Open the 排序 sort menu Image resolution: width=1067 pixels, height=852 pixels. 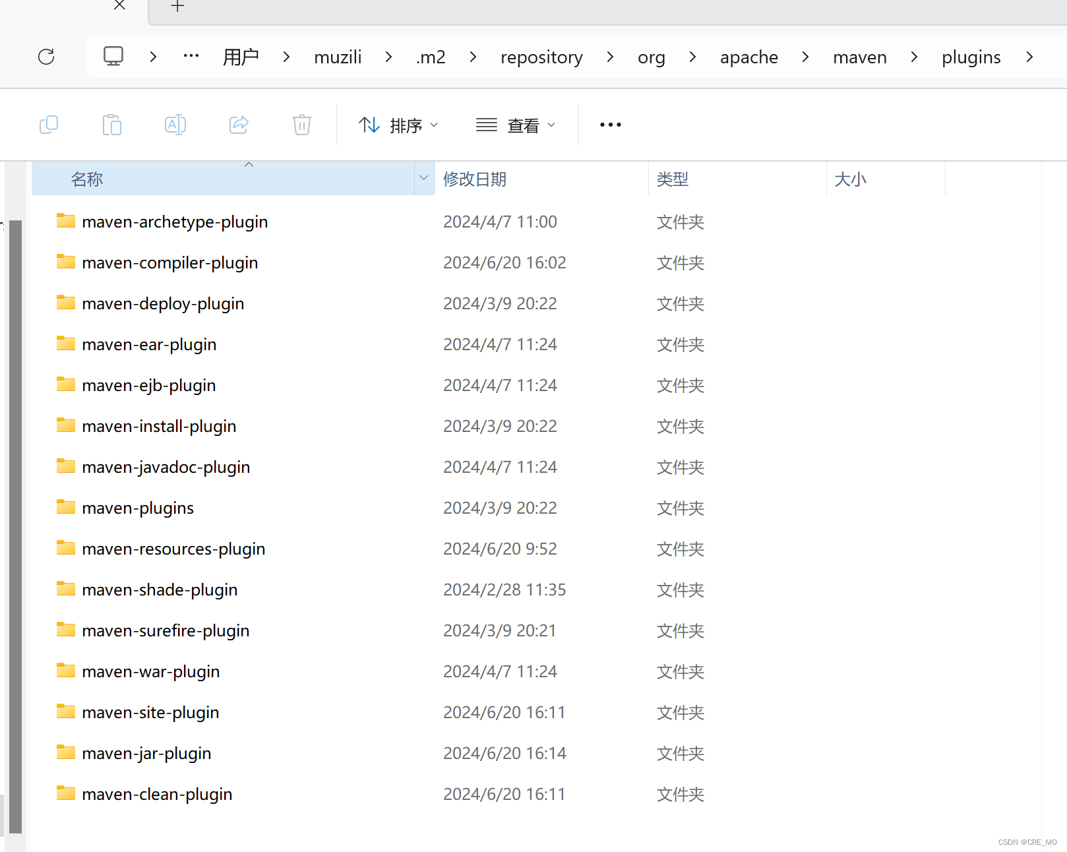(398, 125)
